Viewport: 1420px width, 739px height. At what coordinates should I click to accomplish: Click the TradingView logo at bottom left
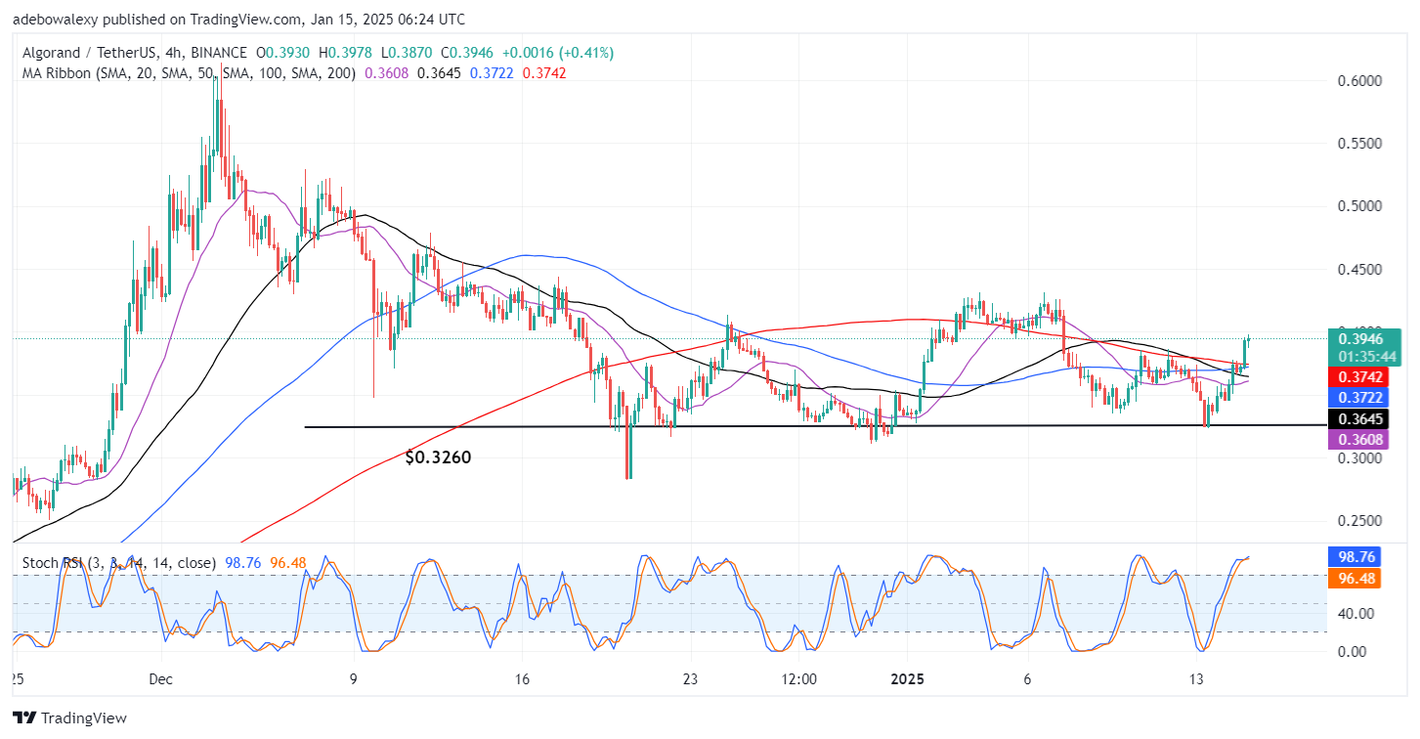tap(69, 718)
